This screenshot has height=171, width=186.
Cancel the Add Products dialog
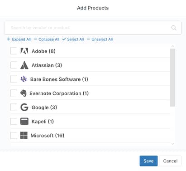click(x=170, y=161)
